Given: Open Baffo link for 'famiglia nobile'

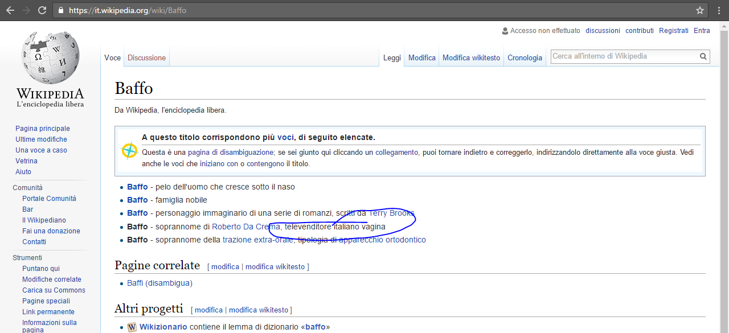Looking at the screenshot, I should [x=137, y=200].
